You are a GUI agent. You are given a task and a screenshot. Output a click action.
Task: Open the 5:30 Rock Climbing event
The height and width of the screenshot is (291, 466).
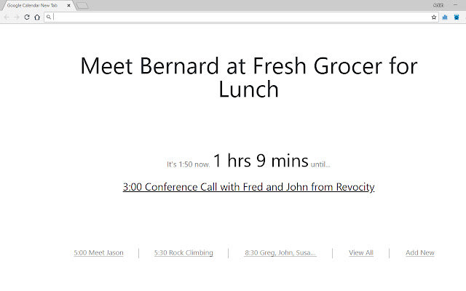click(183, 253)
